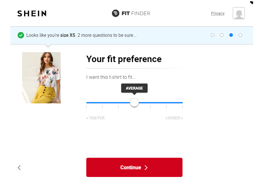The image size is (263, 192).
Task: Select the fourth progress dot
Action: 240,35
